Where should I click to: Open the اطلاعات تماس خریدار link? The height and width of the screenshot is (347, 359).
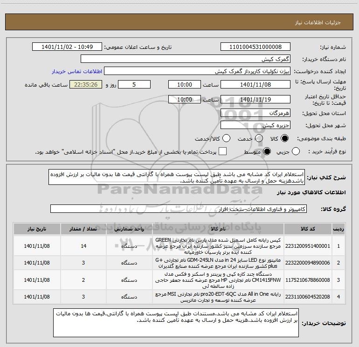[x=77, y=71]
